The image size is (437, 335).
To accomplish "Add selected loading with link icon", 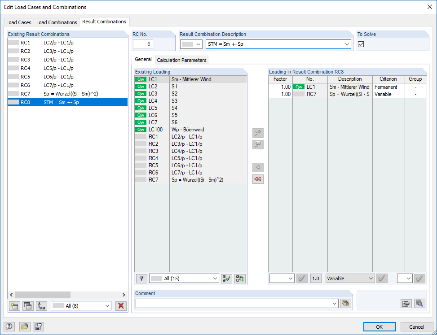I will click(x=258, y=144).
